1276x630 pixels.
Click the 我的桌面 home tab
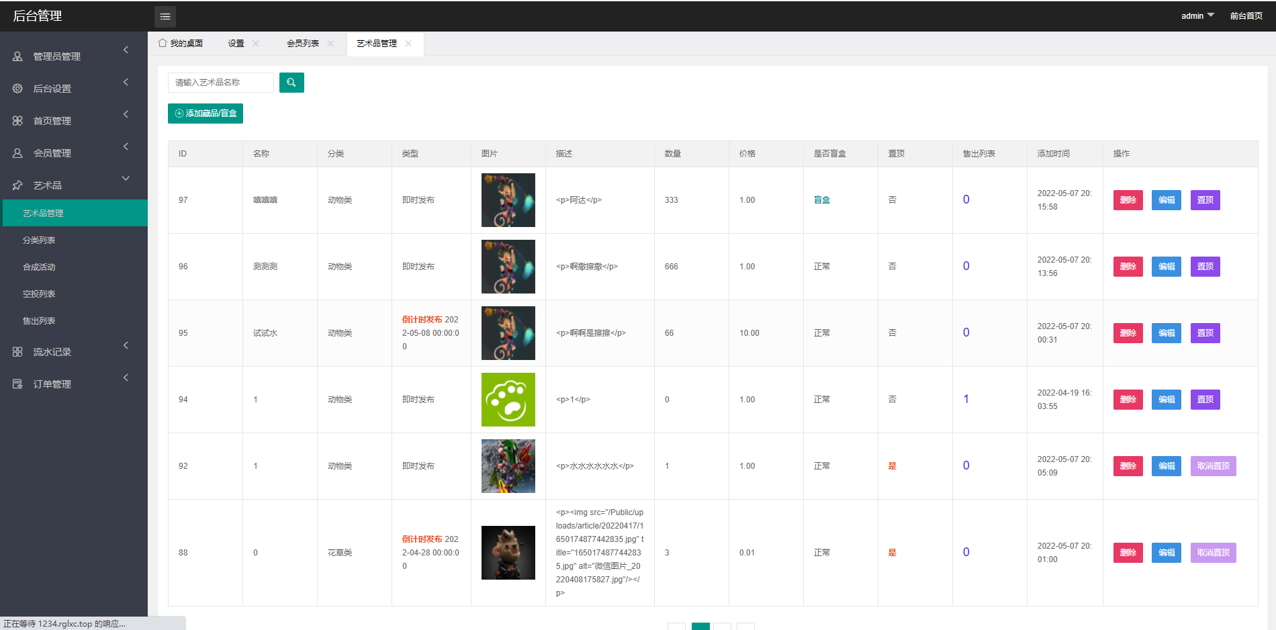tap(181, 44)
